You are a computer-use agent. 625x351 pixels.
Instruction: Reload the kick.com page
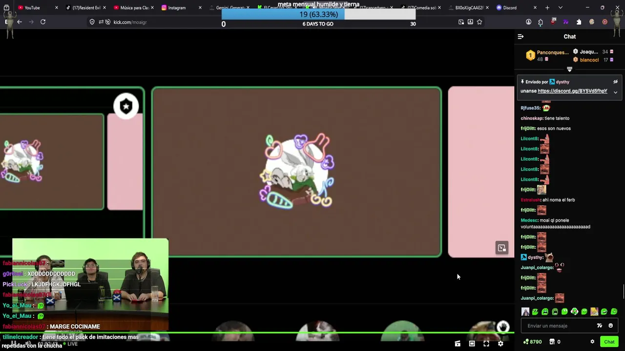(43, 22)
